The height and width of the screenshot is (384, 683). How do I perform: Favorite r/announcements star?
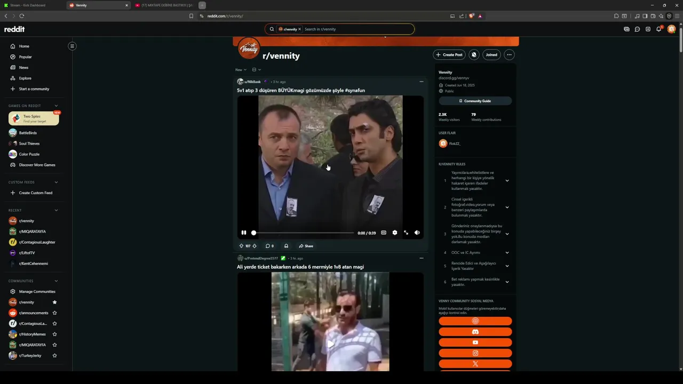pos(54,313)
